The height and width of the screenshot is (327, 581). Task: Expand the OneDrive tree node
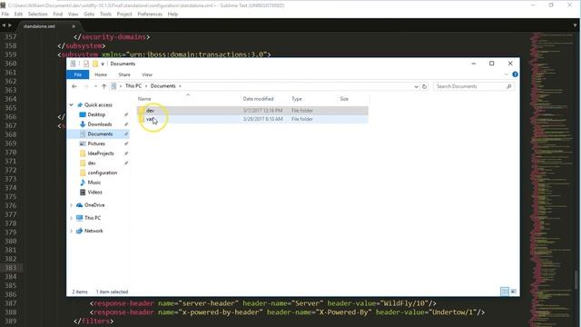pyautogui.click(x=71, y=205)
